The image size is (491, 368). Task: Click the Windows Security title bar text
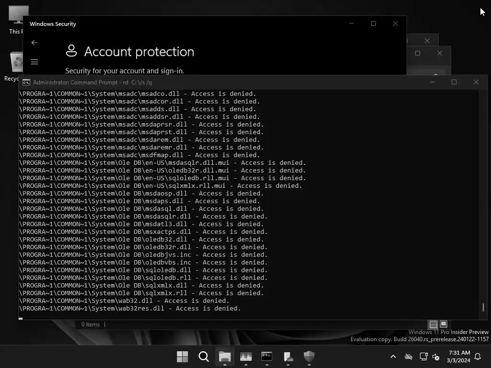[x=53, y=24]
